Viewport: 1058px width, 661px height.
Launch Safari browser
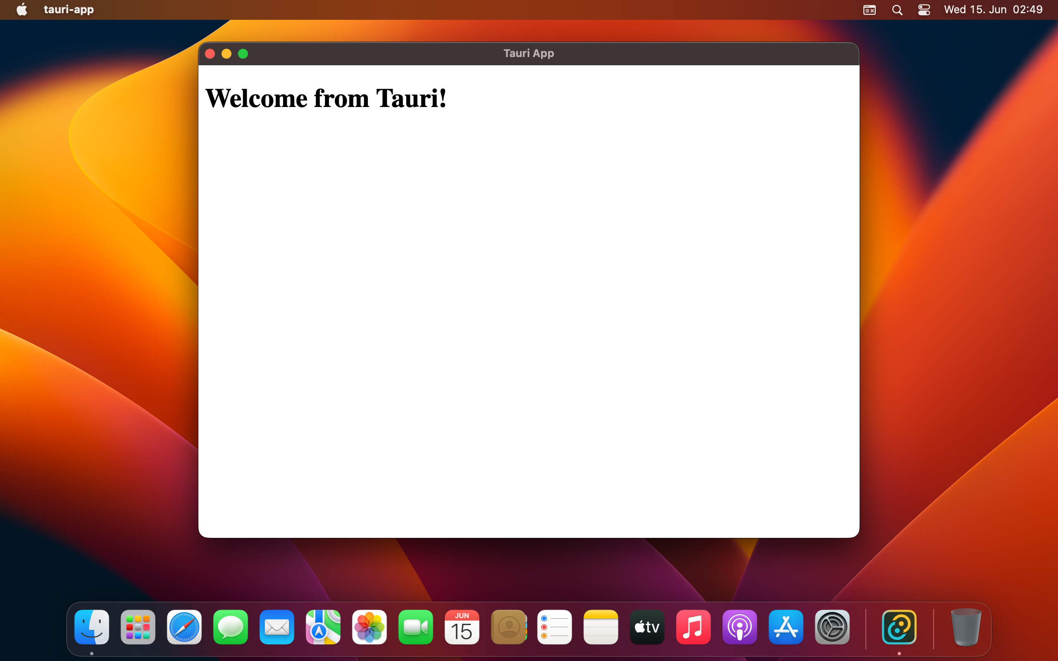[x=184, y=628]
